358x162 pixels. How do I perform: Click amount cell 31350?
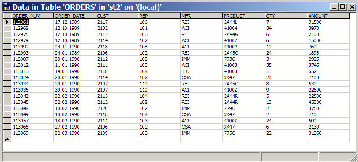[328, 133]
